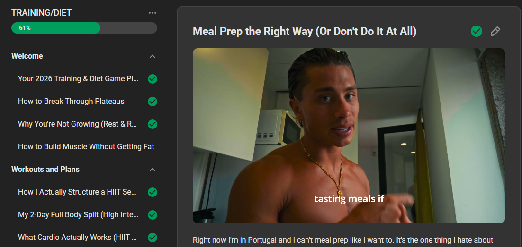The width and height of the screenshot is (522, 247).
Task: Open How to Break Through Plateaus lesson
Action: coord(71,102)
